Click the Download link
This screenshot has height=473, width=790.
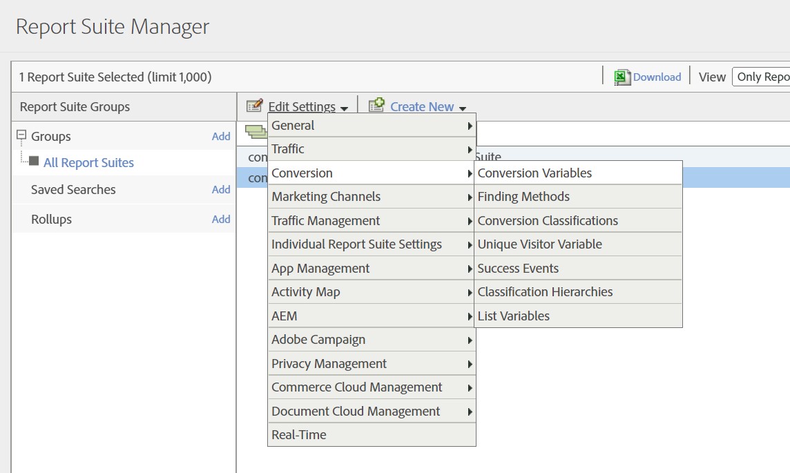click(657, 77)
